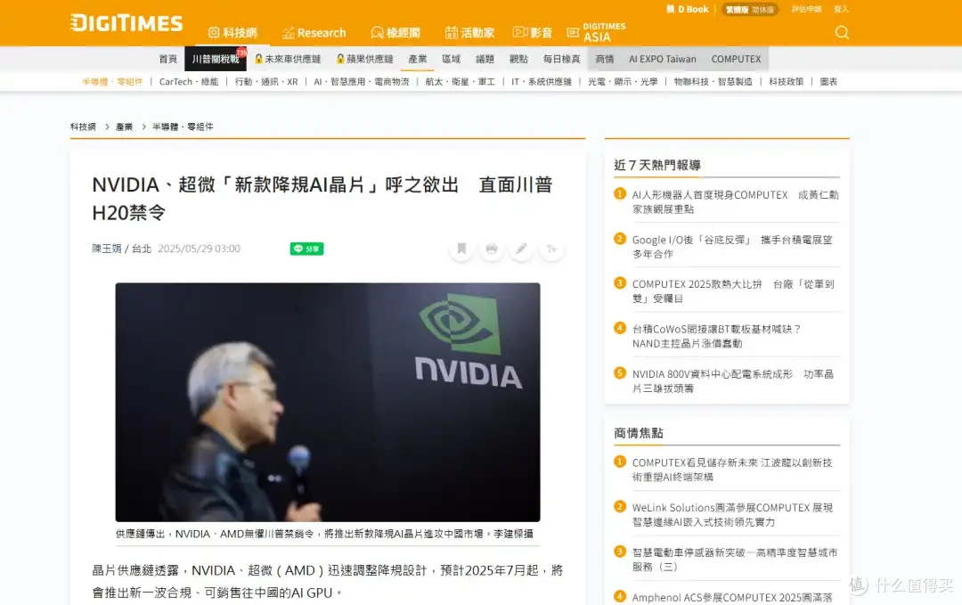Click the print icon under article title

point(492,249)
